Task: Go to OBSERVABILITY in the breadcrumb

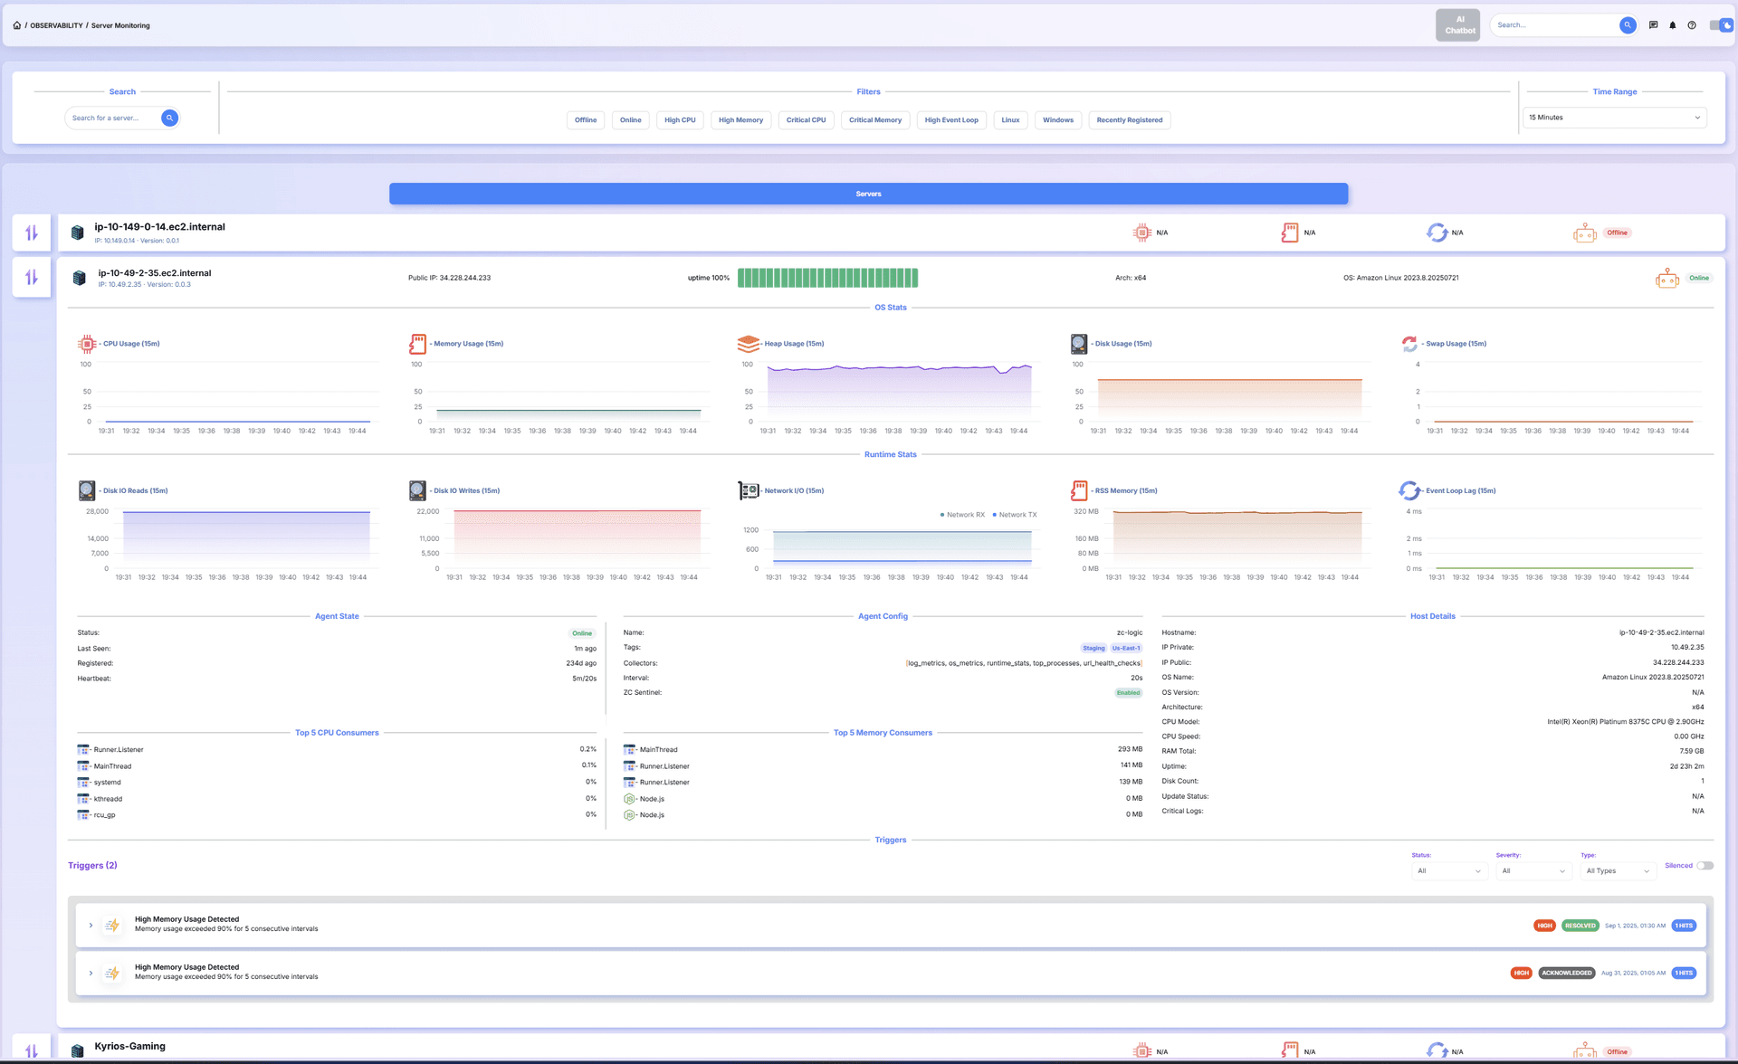Action: (x=56, y=25)
